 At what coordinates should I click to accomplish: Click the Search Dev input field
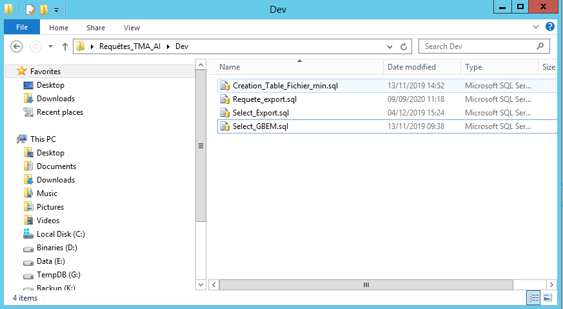479,46
